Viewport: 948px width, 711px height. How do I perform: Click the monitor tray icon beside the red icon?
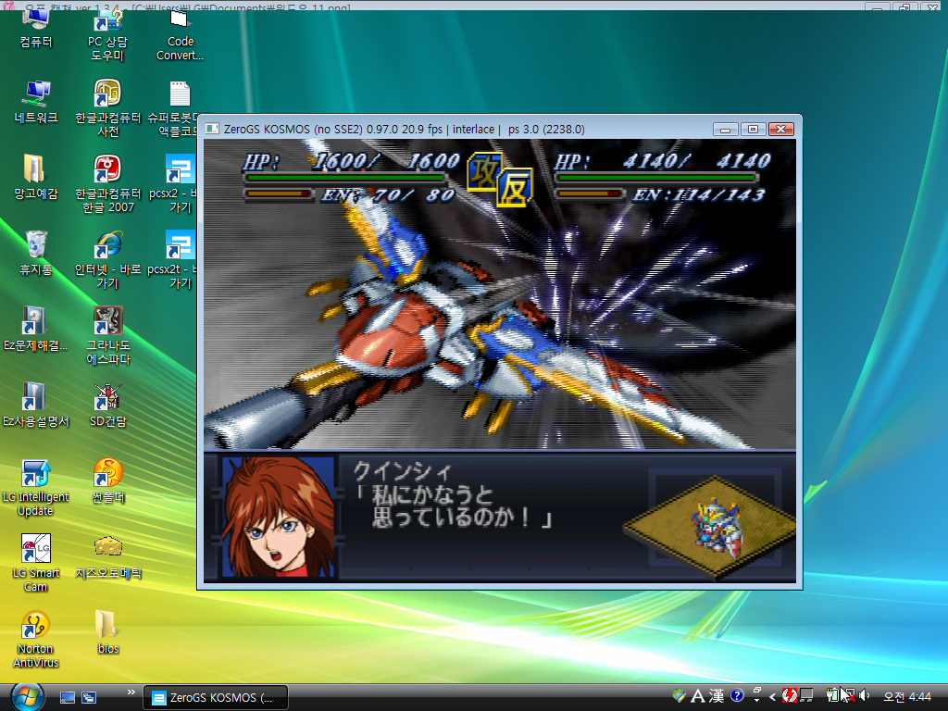tap(806, 696)
